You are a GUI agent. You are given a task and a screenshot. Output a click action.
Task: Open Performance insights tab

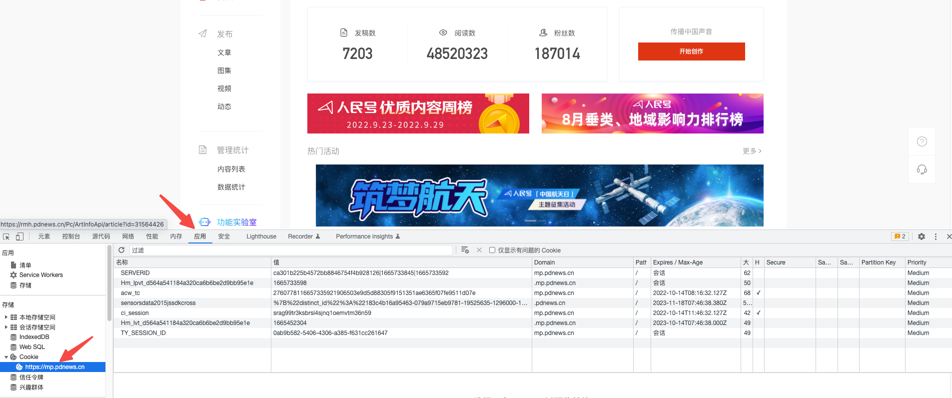(368, 236)
